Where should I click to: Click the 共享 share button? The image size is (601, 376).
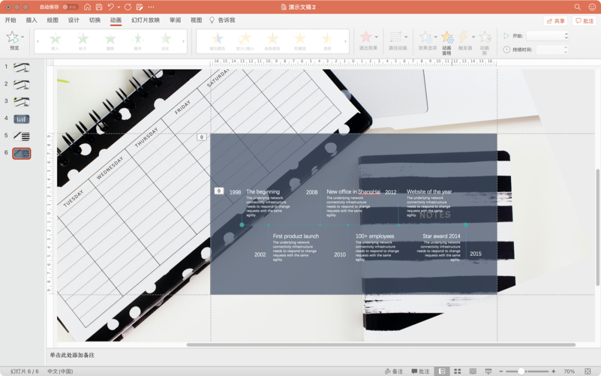click(x=555, y=21)
